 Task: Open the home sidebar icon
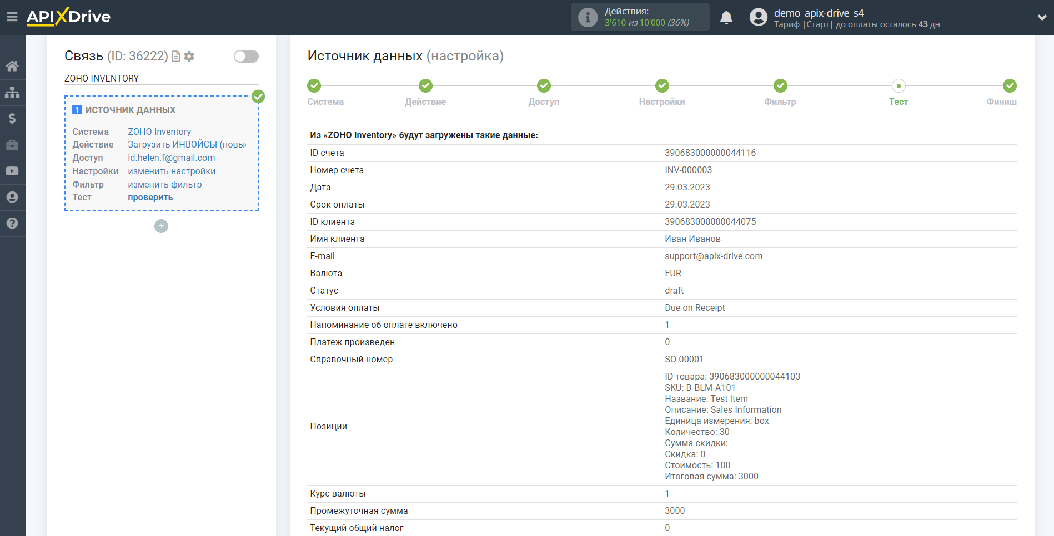point(12,67)
